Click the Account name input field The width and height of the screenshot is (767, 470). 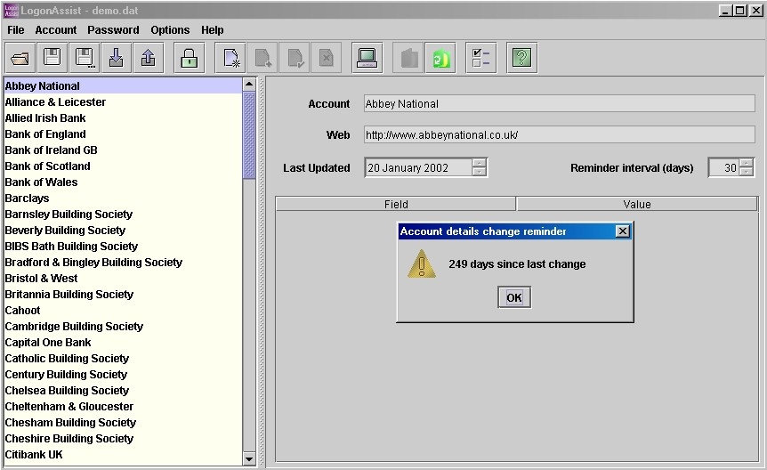tap(559, 103)
